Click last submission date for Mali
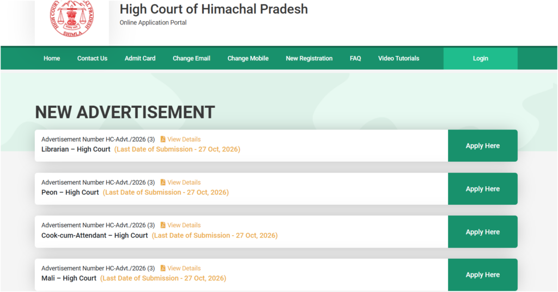 coord(163,278)
